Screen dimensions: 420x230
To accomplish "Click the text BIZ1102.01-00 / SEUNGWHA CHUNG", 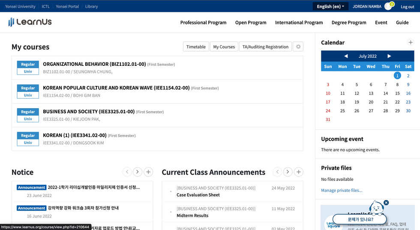I will pyautogui.click(x=78, y=71).
